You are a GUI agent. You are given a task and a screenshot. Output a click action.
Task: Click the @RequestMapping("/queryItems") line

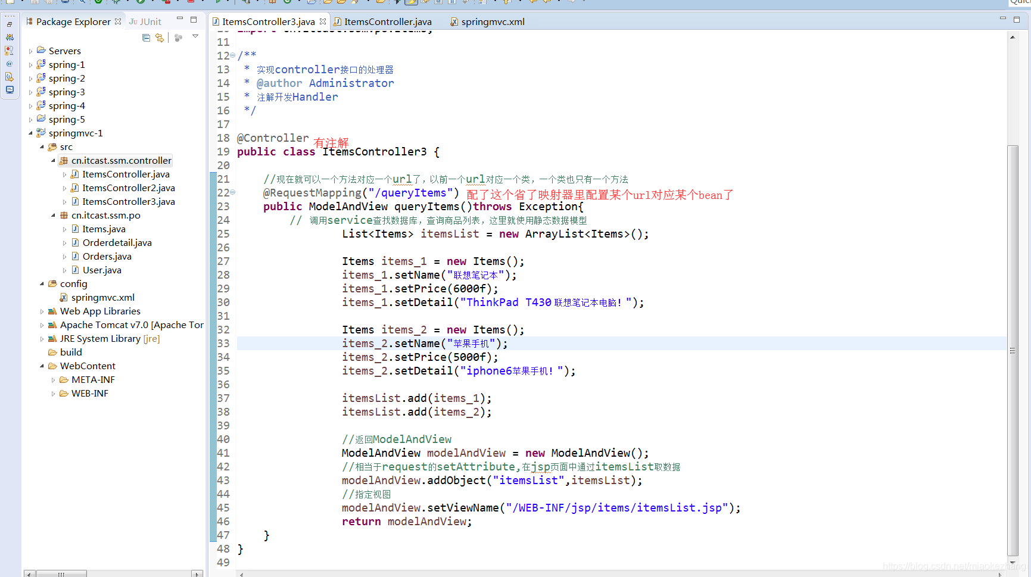[x=362, y=193]
